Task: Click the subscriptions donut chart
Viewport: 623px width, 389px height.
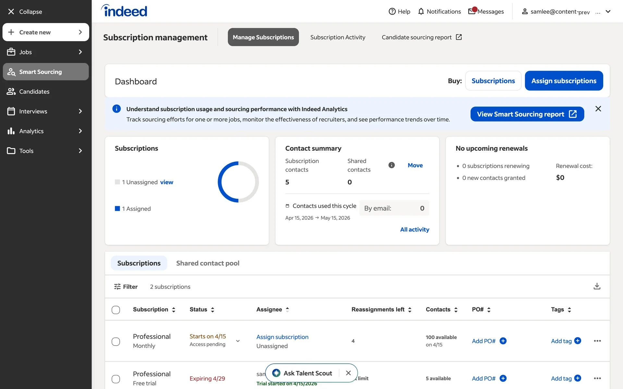Action: [238, 182]
